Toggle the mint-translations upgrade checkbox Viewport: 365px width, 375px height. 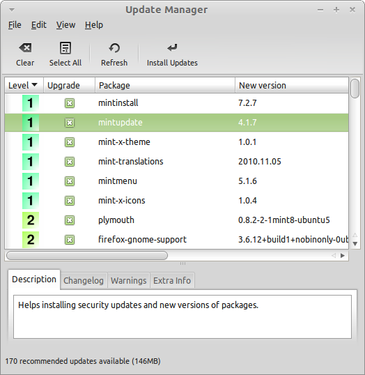[x=70, y=162]
